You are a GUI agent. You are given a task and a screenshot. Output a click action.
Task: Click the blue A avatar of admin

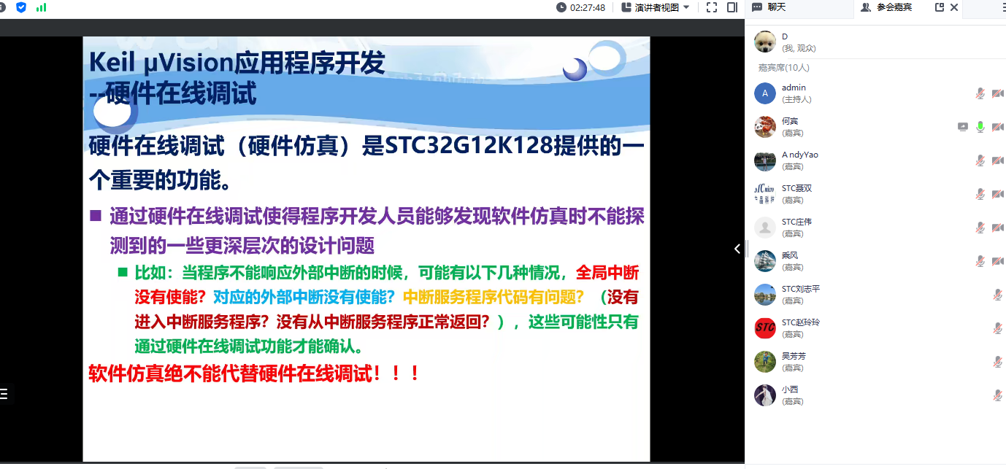coord(764,93)
